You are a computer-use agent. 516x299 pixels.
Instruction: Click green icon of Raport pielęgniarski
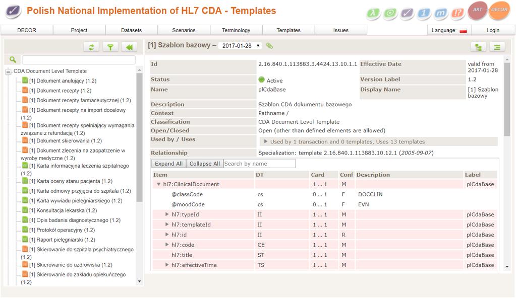(x=25, y=239)
